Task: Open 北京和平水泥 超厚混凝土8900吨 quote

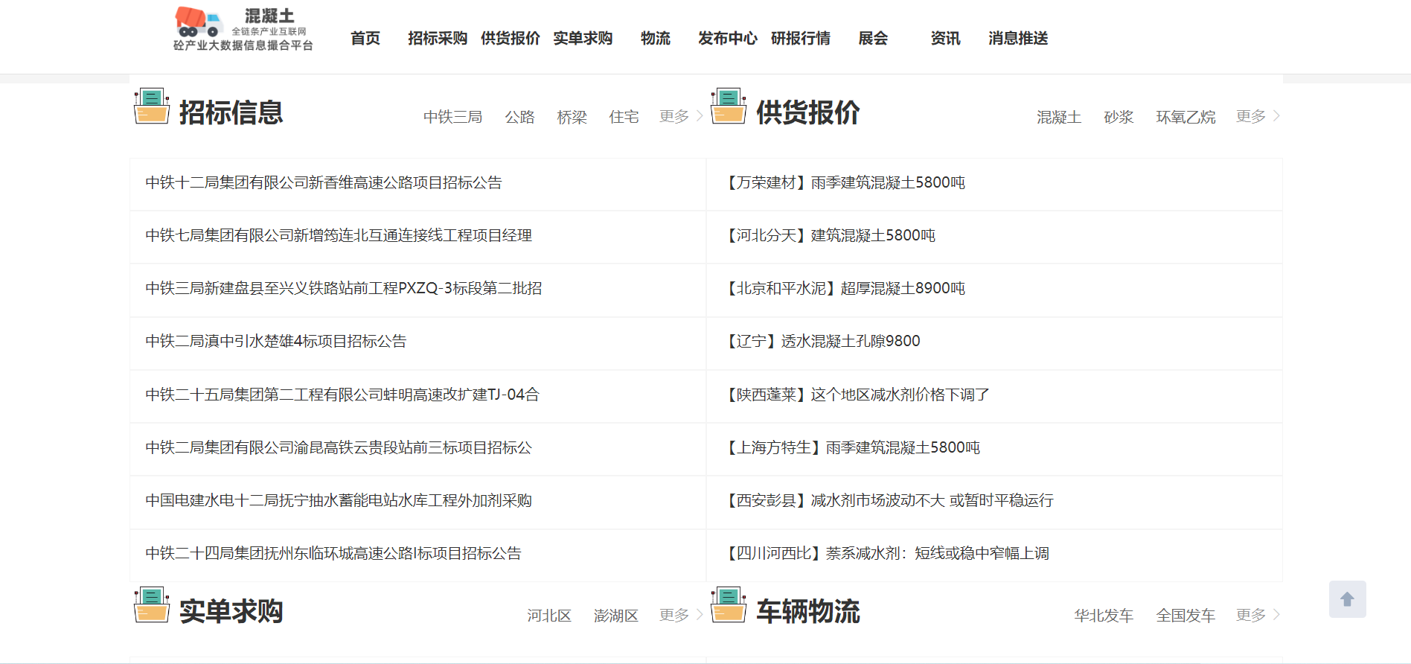Action: [844, 289]
